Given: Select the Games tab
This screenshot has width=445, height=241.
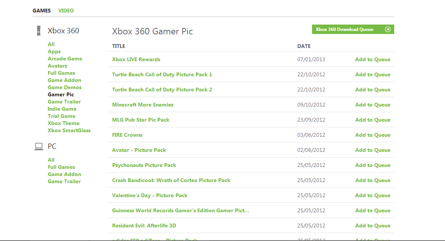Looking at the screenshot, I should (42, 11).
